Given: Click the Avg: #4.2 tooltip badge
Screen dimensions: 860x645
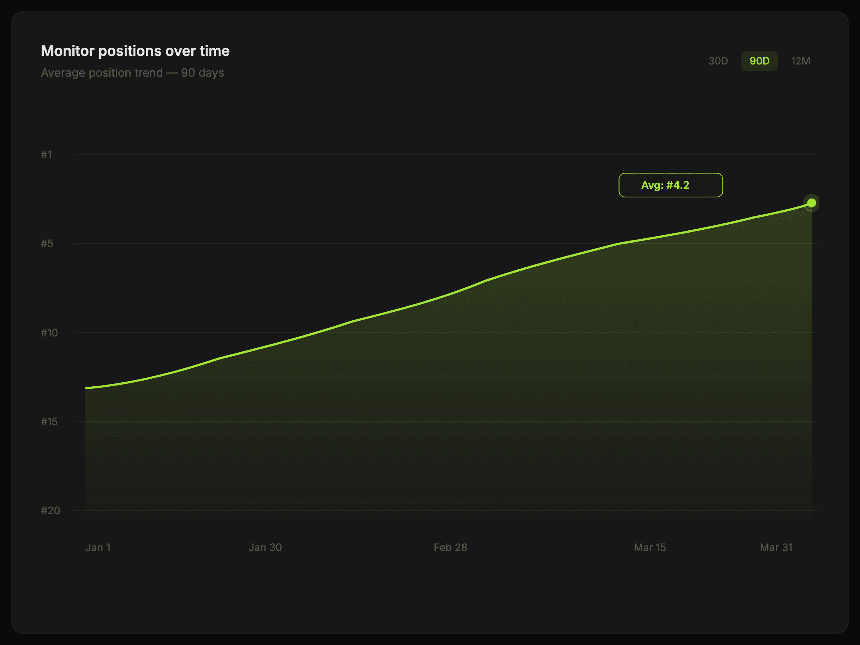Looking at the screenshot, I should pyautogui.click(x=670, y=185).
